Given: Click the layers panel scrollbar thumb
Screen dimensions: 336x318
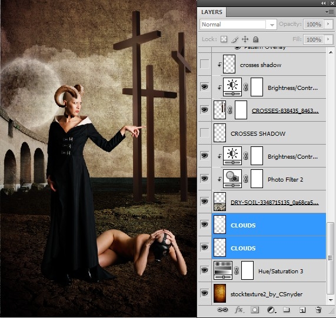Looking at the screenshot, I should [331, 259].
